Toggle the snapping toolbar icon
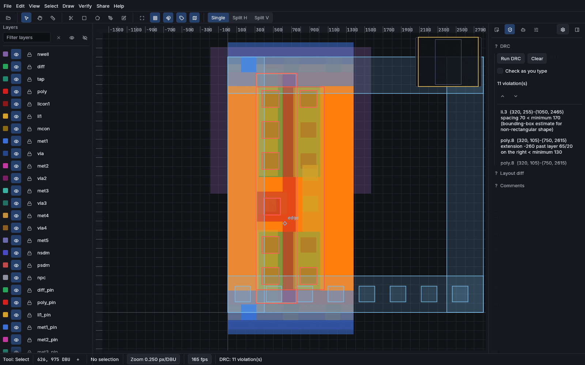The width and height of the screenshot is (585, 365). (168, 18)
